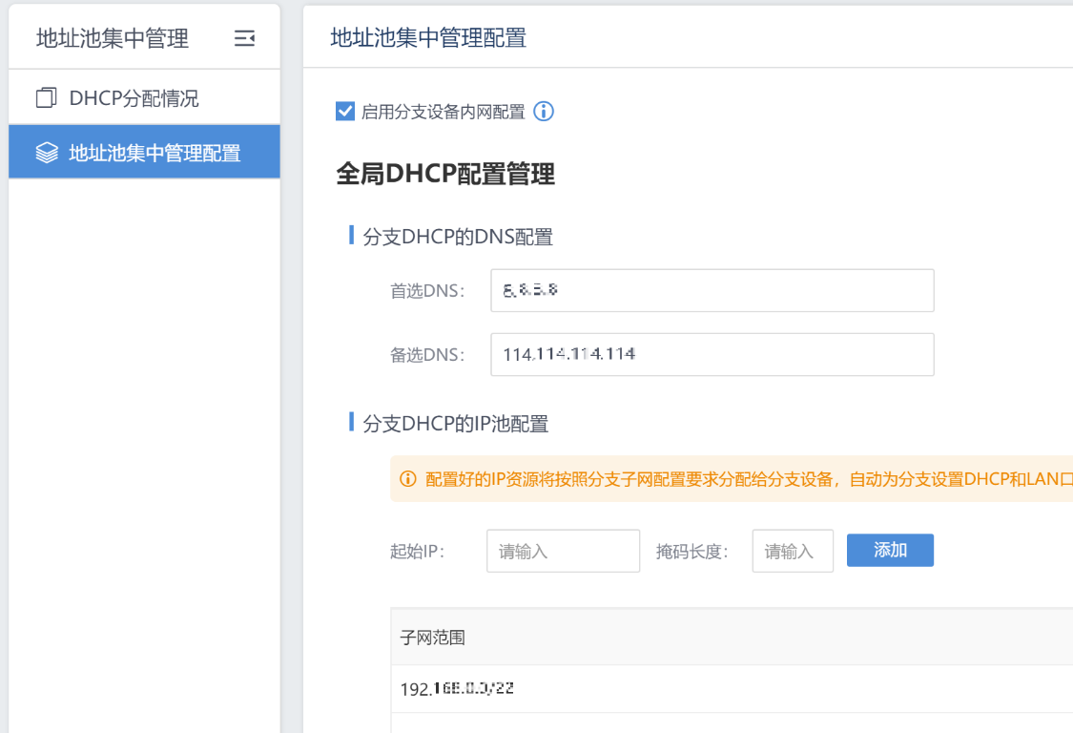
Task: Focus the 首选DNS input field
Action: (x=712, y=290)
